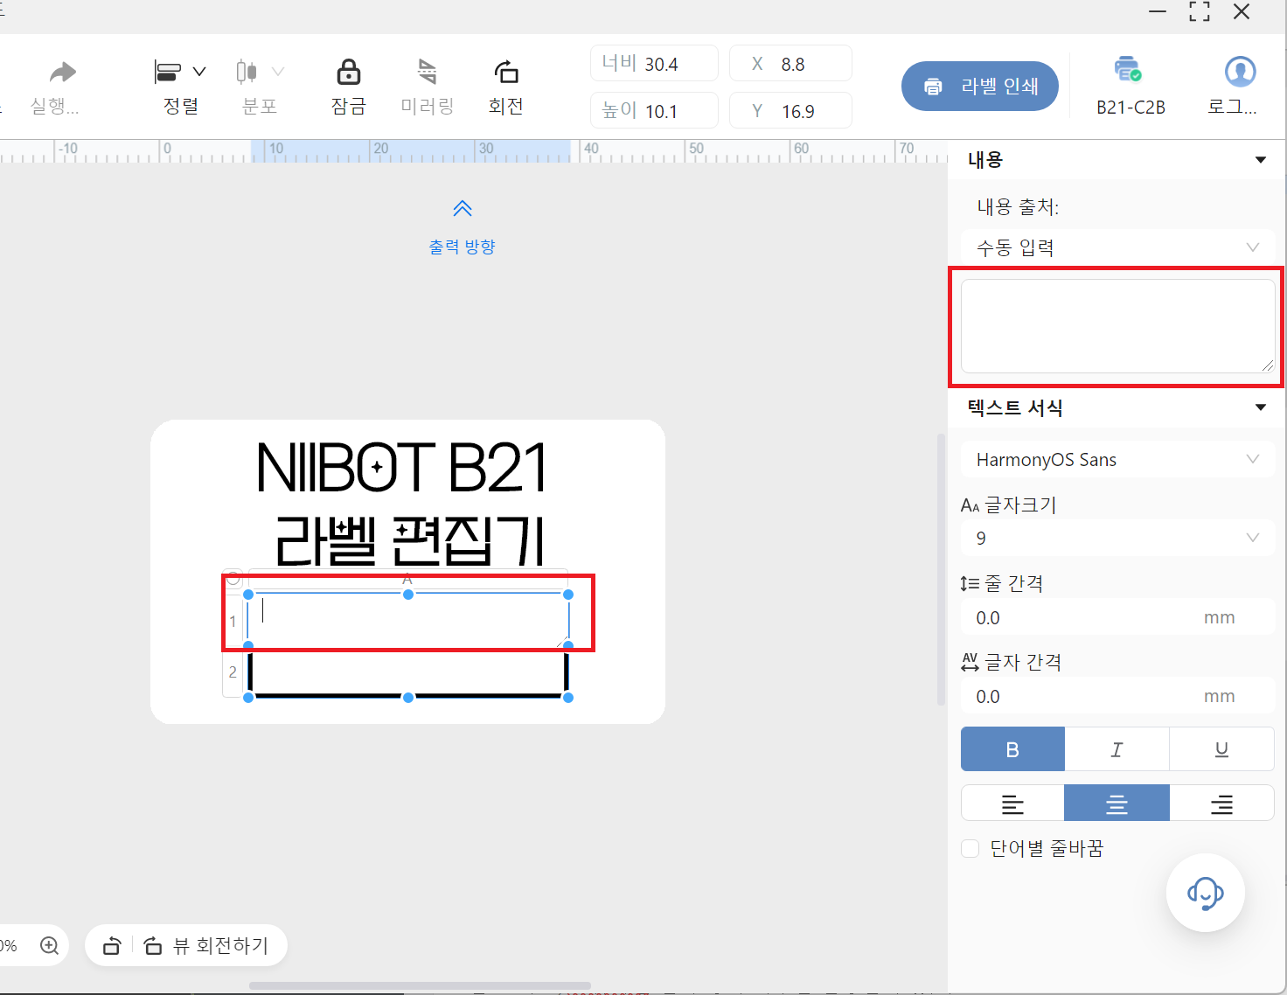Open the 글자크기 size dropdown
Viewport: 1287px width, 995px height.
1117,538
